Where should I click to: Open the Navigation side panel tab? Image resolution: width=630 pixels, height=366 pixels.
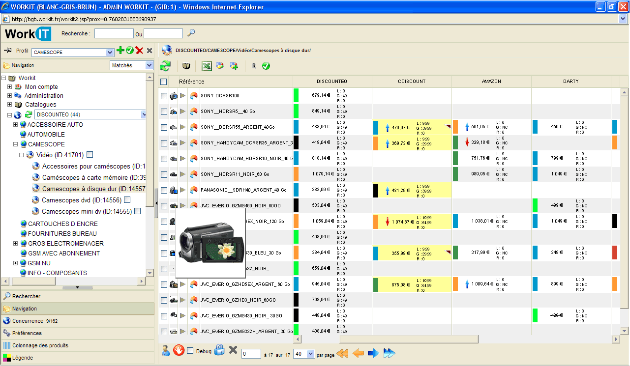[x=77, y=309]
